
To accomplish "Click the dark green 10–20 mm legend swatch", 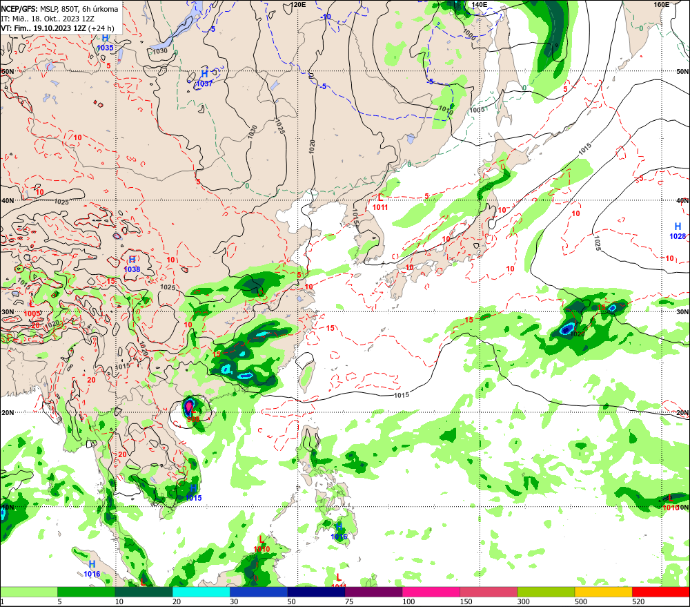I will [144, 592].
